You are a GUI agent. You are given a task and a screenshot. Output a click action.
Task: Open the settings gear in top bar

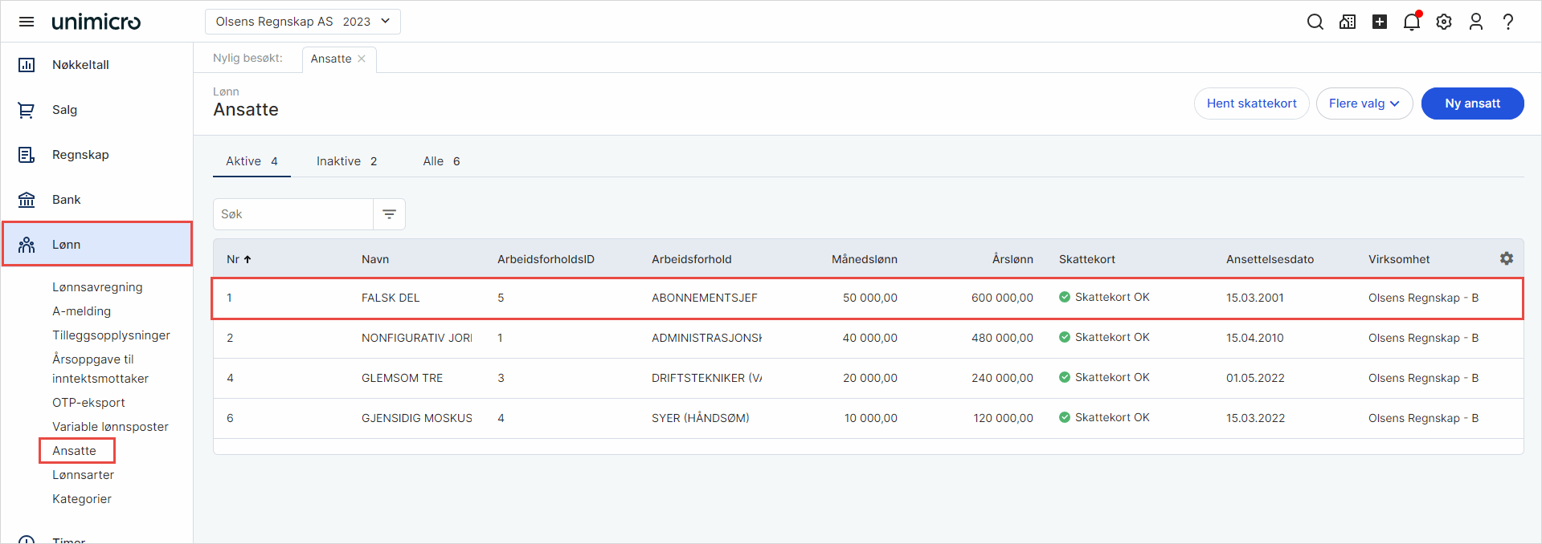[1443, 22]
